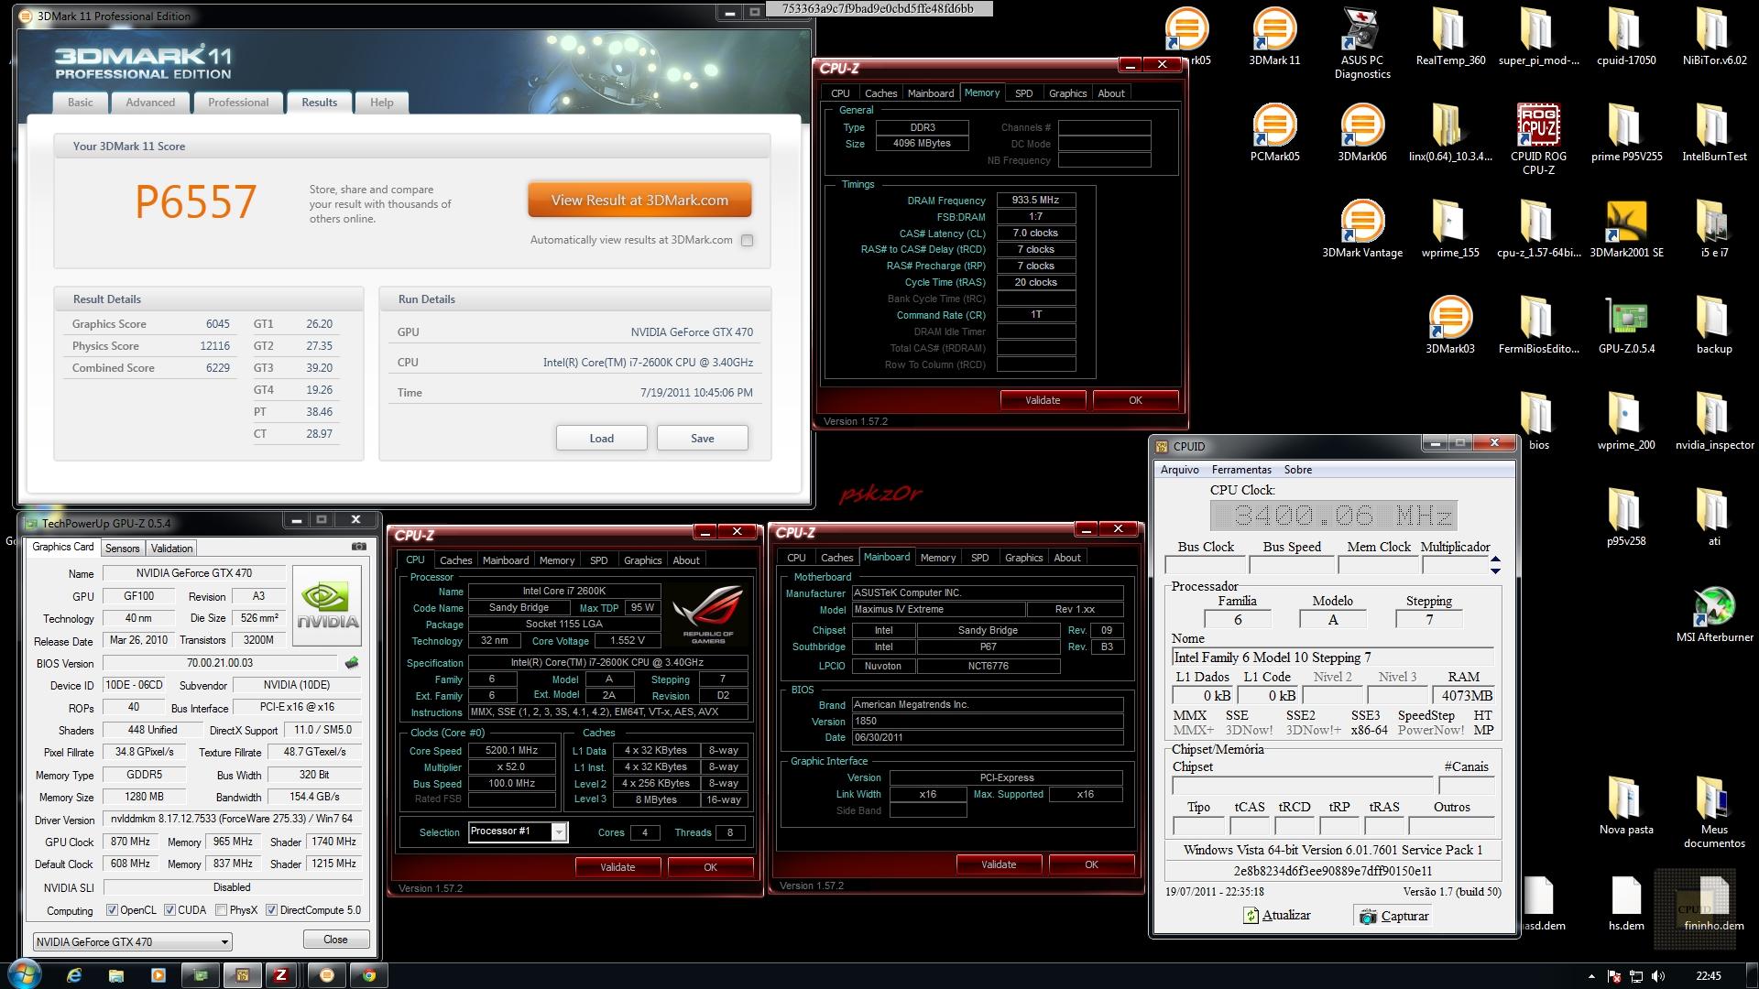This screenshot has width=1759, height=989.
Task: Open the hs.dem file on the desktop
Action: 1626,904
